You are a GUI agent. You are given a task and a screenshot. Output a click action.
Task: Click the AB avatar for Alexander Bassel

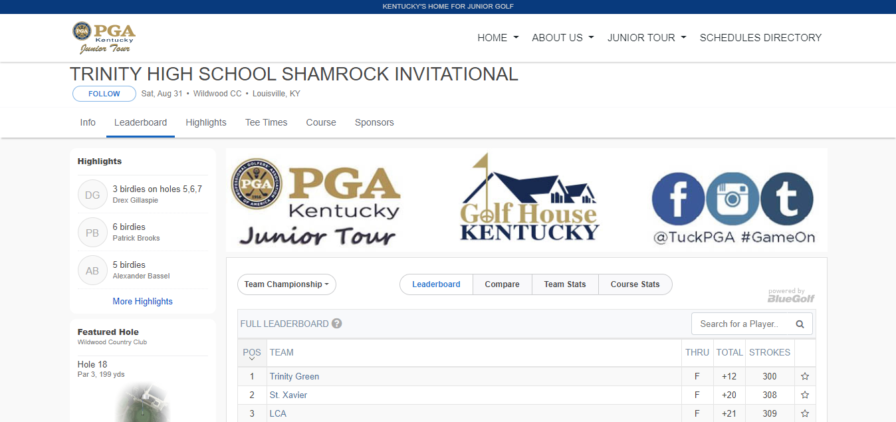click(92, 270)
